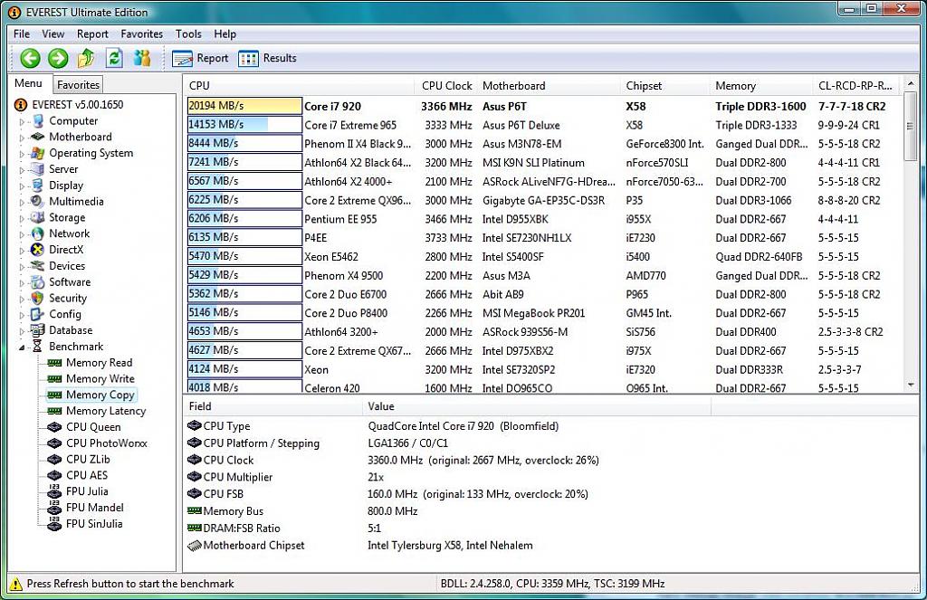
Task: Open the Help menu
Action: [x=225, y=33]
